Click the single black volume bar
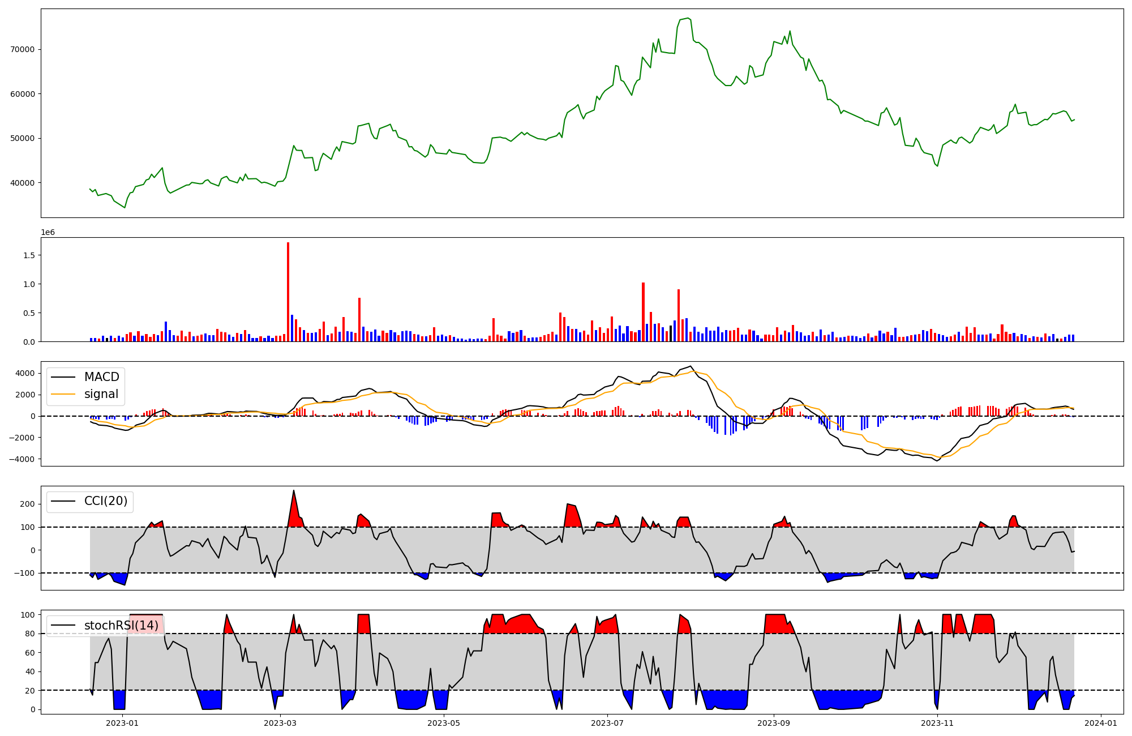Screen dimensions: 1132x736 click(671, 333)
